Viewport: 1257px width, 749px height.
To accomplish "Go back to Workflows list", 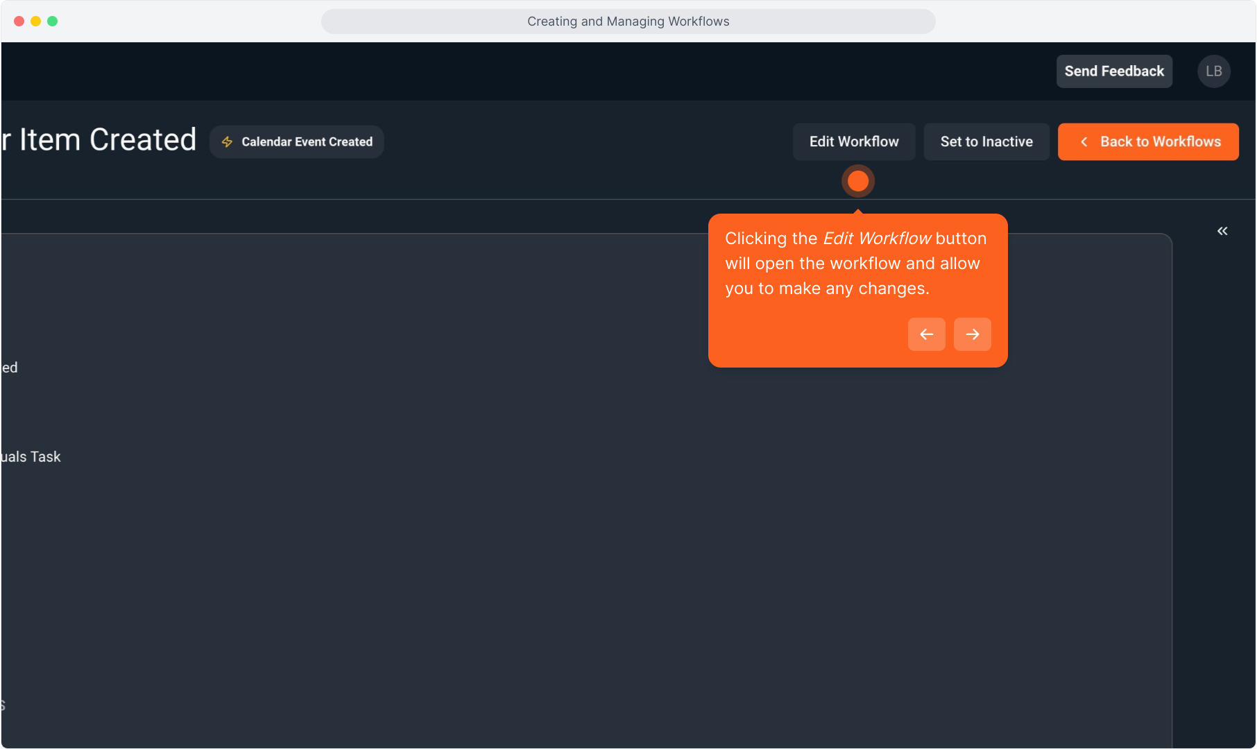I will pos(1148,141).
